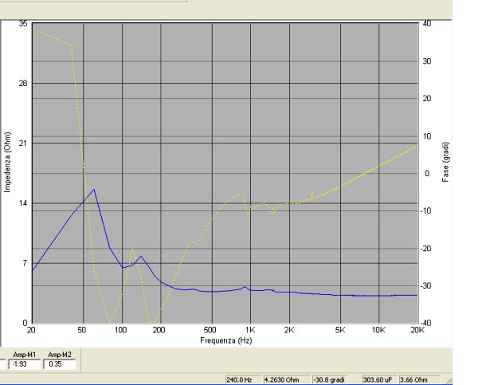490x385 pixels.
Task: Click the 28 impedance axis tick label
Action: tap(23, 83)
